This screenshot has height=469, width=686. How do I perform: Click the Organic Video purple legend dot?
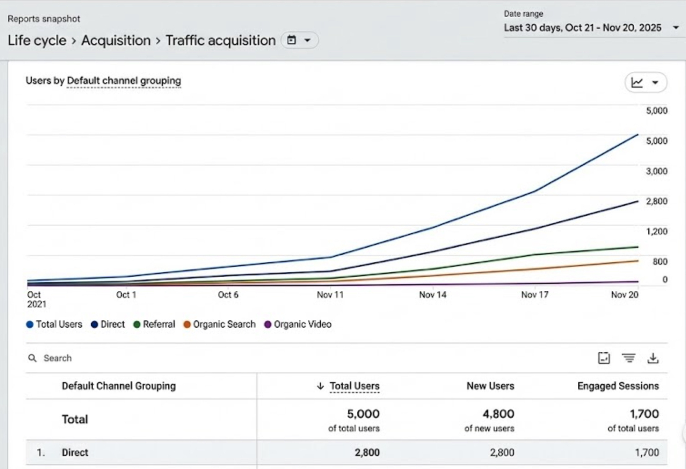[268, 324]
